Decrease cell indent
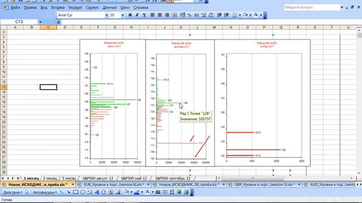 click(219, 15)
